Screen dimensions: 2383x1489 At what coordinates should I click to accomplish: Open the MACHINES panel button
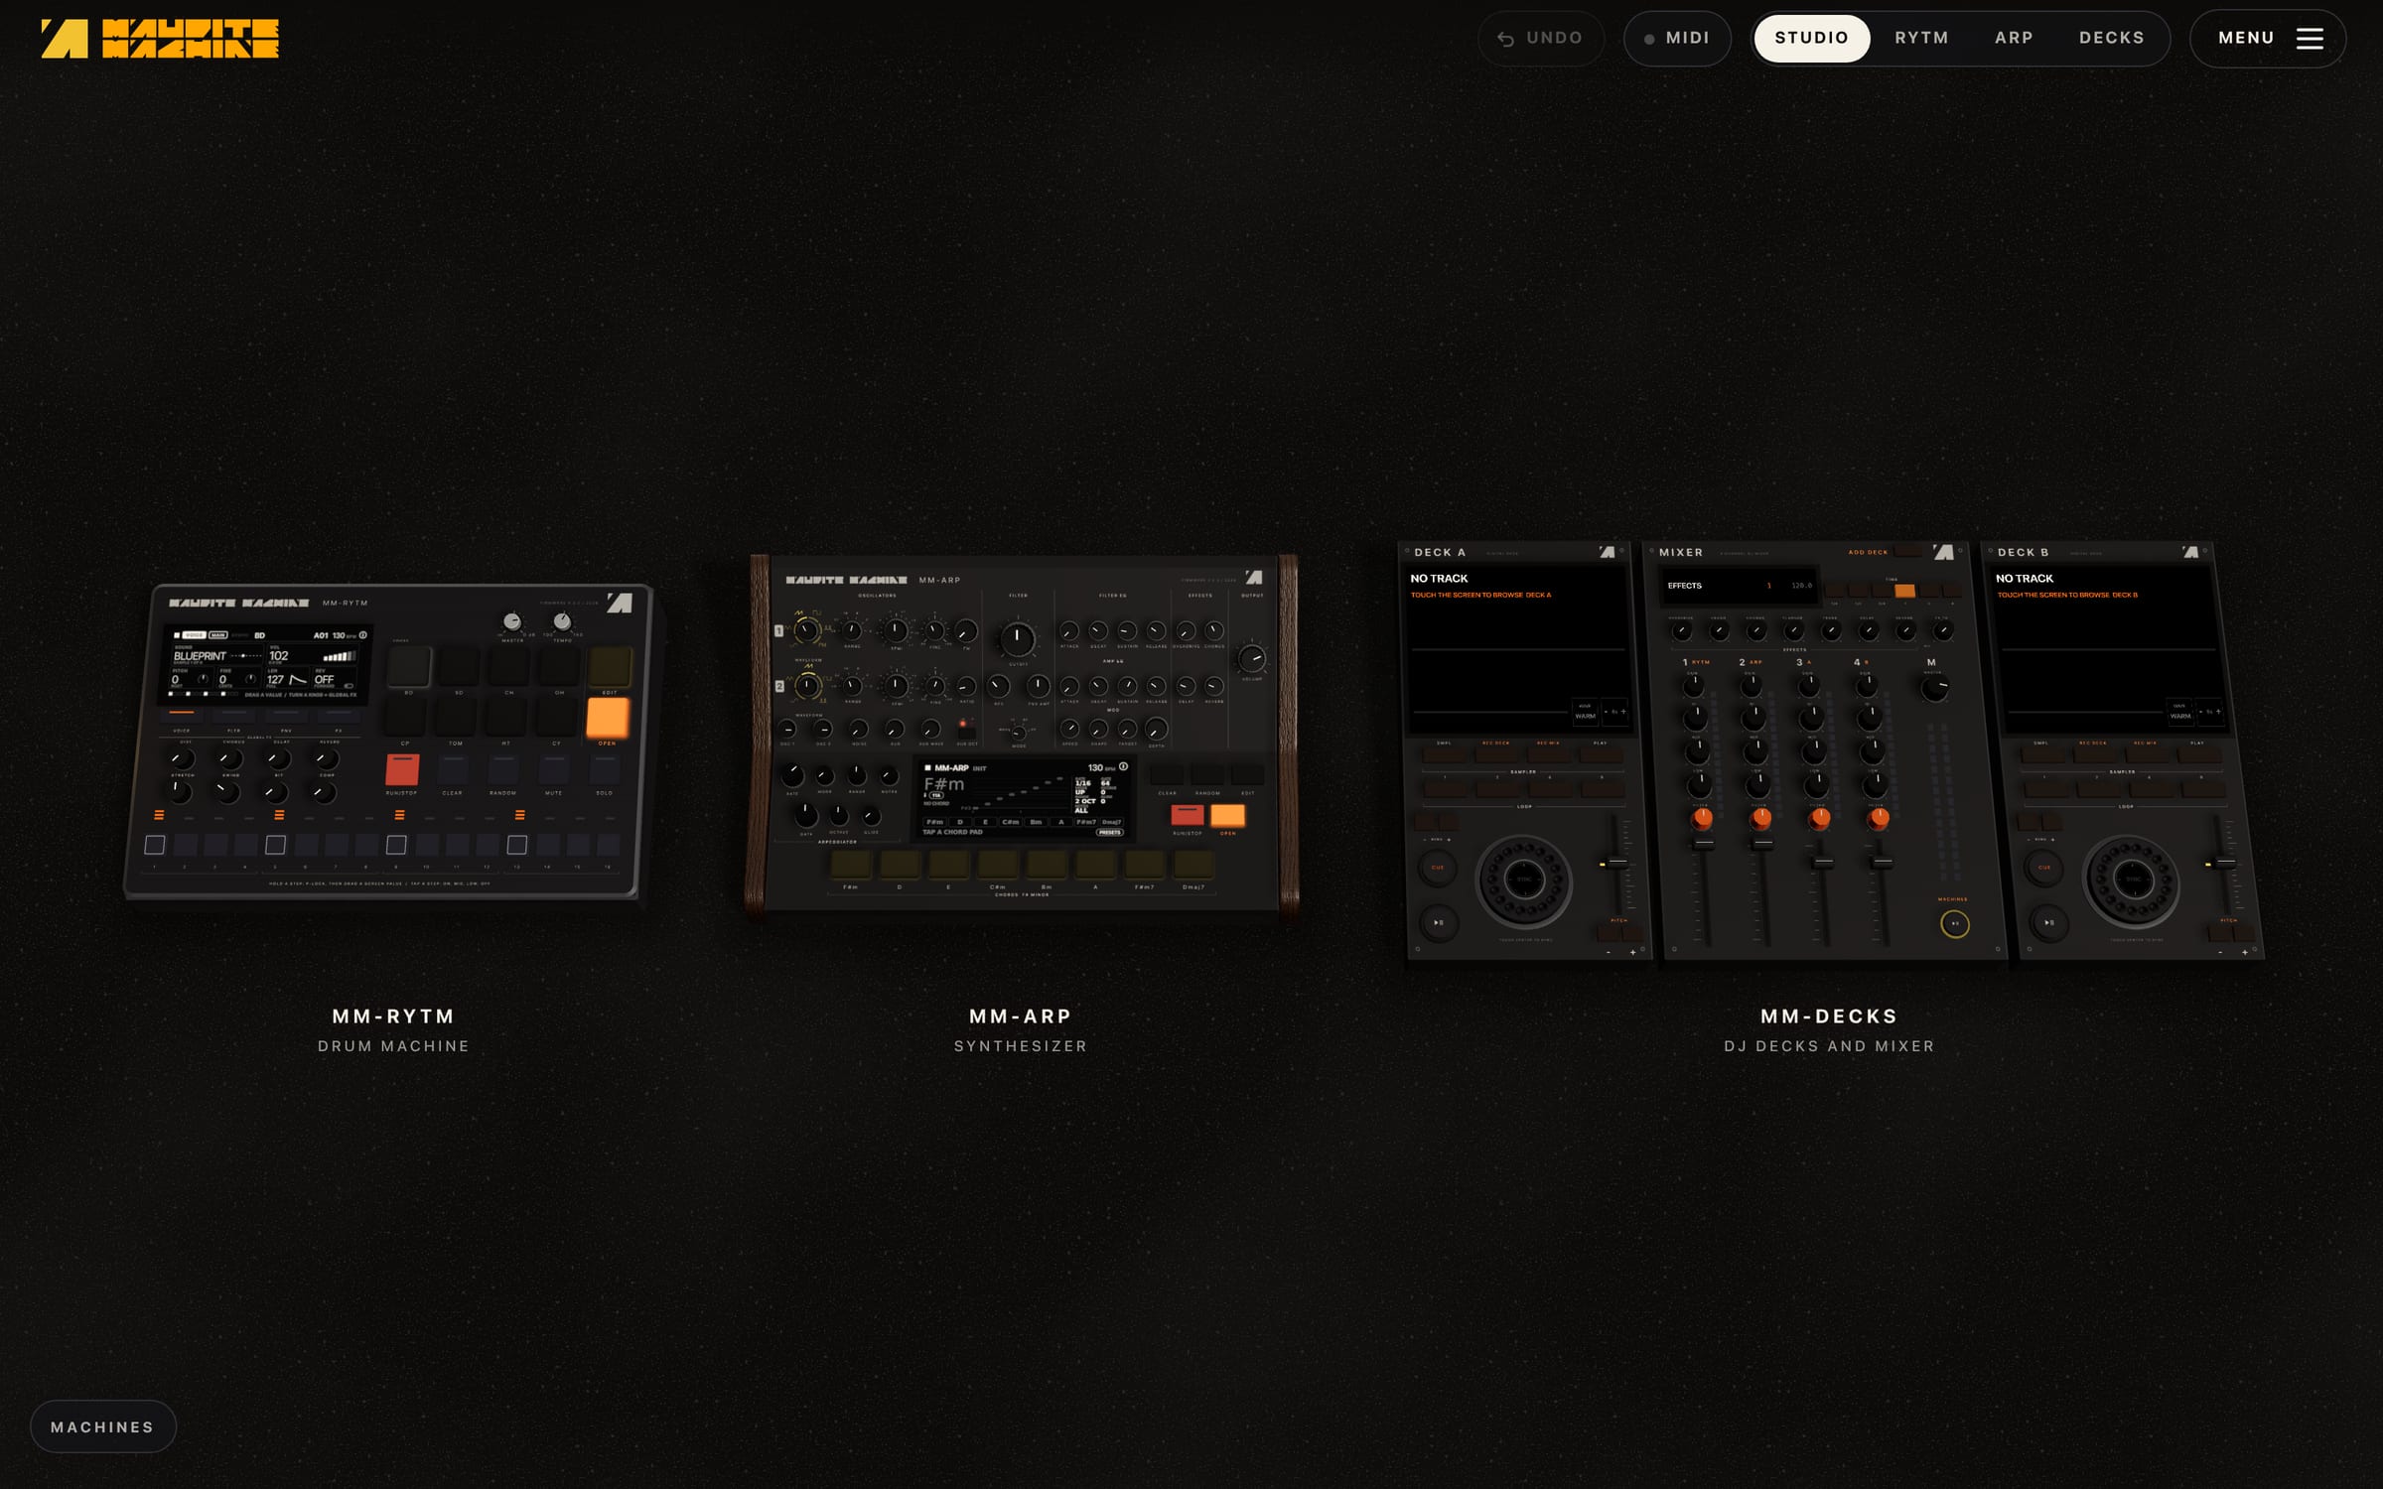click(x=103, y=1426)
